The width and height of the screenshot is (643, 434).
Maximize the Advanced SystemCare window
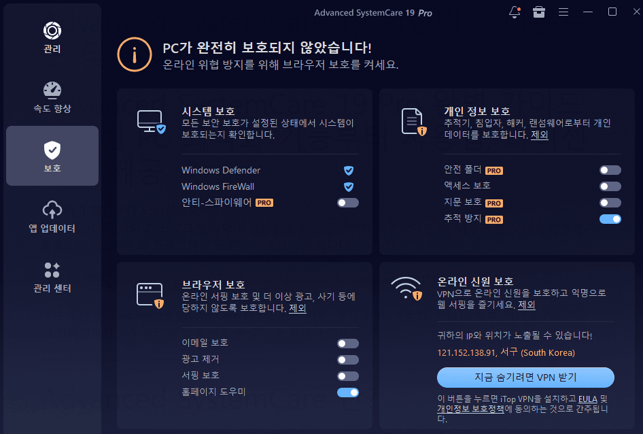612,12
